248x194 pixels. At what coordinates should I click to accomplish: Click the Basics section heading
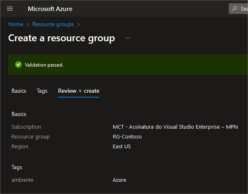pyautogui.click(x=19, y=114)
